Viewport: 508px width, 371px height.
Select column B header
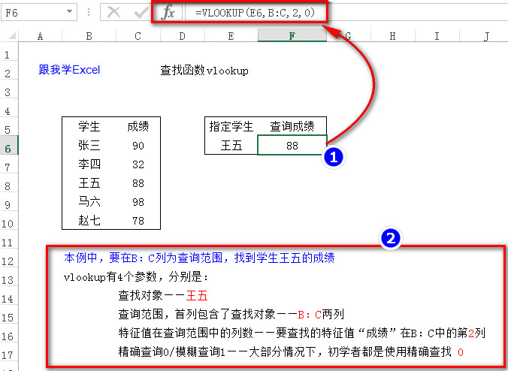click(89, 36)
